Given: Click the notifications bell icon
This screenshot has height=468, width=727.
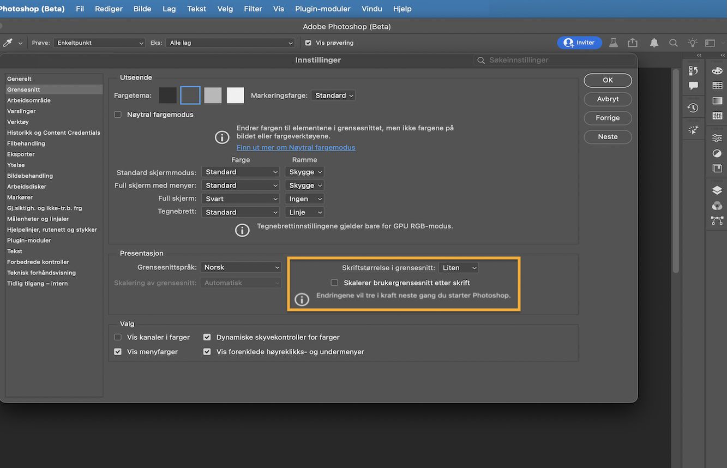Looking at the screenshot, I should (654, 42).
